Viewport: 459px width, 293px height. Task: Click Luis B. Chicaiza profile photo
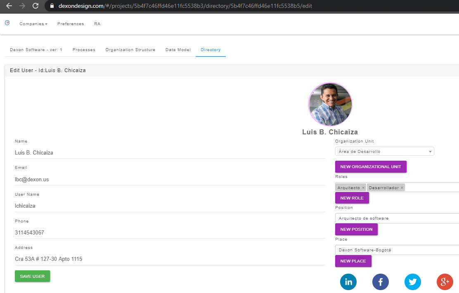[330, 104]
